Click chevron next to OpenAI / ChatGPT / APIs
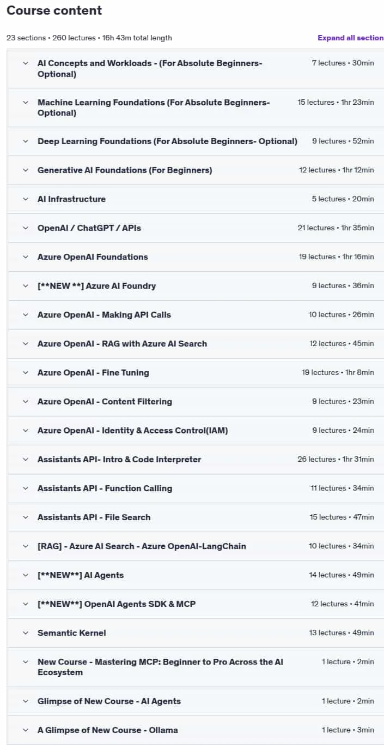Viewport: 384px width, 745px height. point(26,228)
